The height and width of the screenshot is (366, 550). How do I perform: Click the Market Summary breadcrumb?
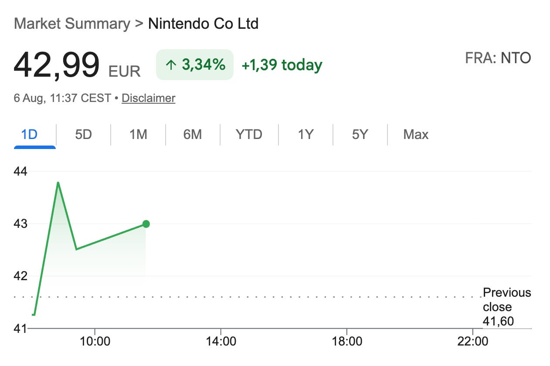point(72,23)
